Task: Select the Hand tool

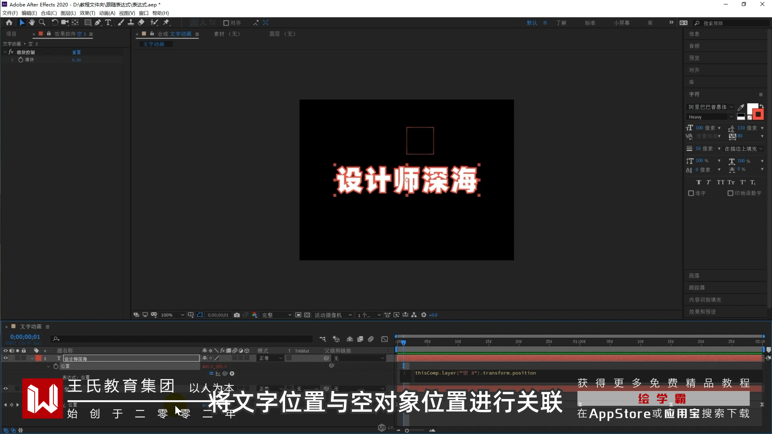Action: point(32,23)
